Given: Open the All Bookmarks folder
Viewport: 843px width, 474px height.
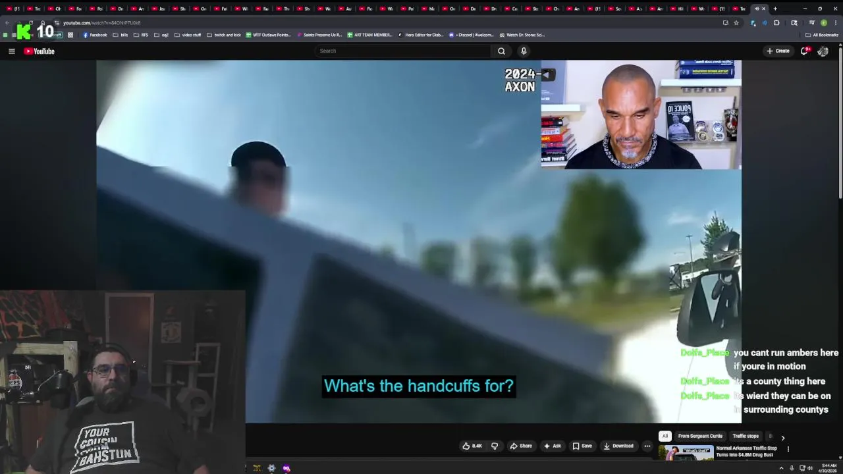Looking at the screenshot, I should (x=821, y=35).
